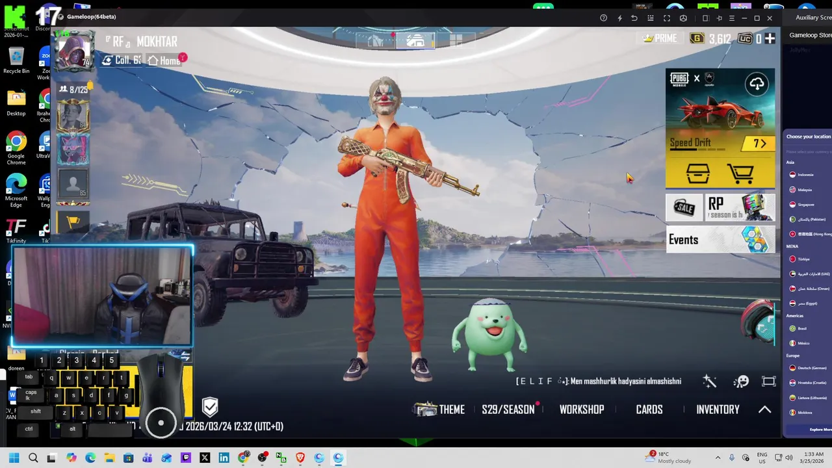
Task: Open the Gameloop help question-mark icon
Action: (x=604, y=18)
